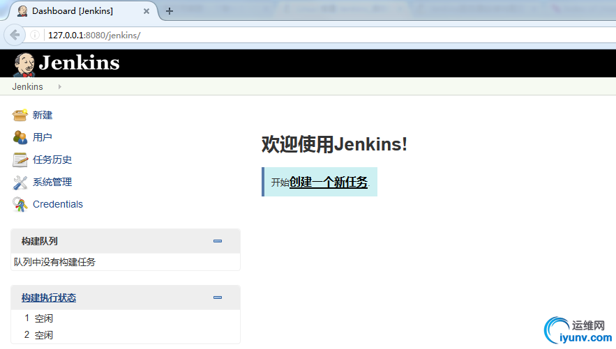Image resolution: width=616 pixels, height=349 pixels.
Task: Click the Jenkins breadcrumb link
Action: [27, 86]
